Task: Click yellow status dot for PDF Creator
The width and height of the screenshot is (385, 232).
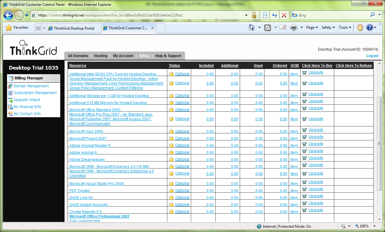Action: 171,191
